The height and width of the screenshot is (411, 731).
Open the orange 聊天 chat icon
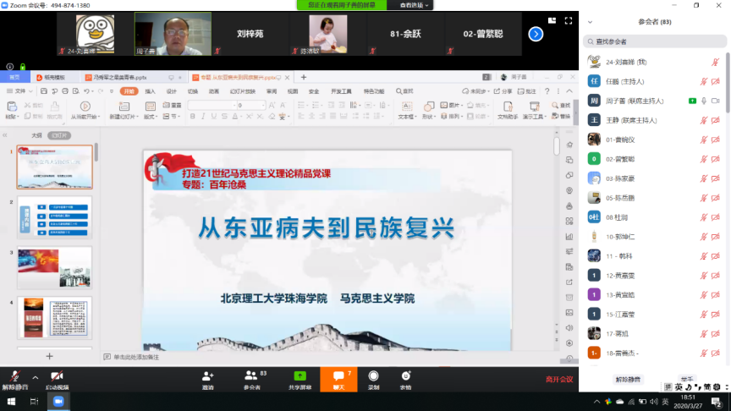pos(338,375)
